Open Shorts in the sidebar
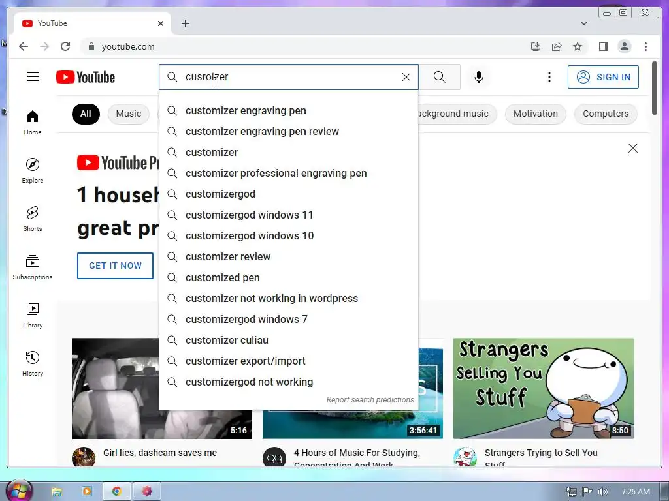 pos(33,219)
